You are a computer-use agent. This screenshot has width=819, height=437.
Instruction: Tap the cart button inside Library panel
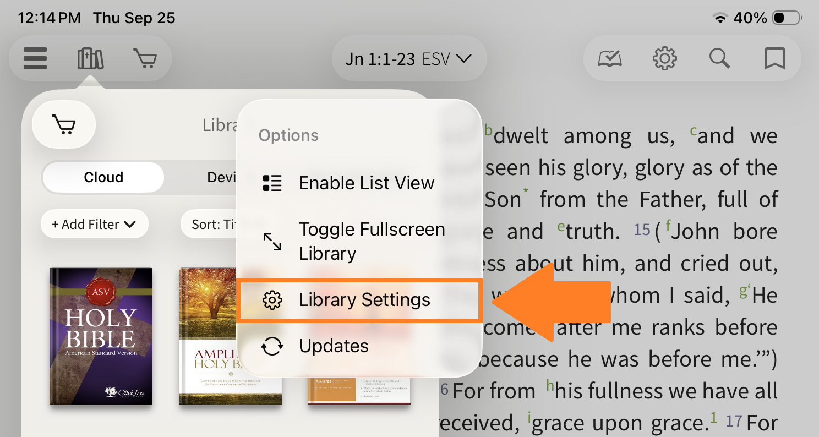click(x=64, y=125)
